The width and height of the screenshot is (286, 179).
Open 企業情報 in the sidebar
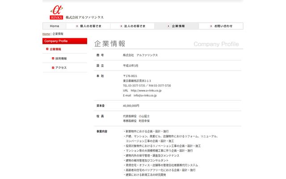(55, 49)
